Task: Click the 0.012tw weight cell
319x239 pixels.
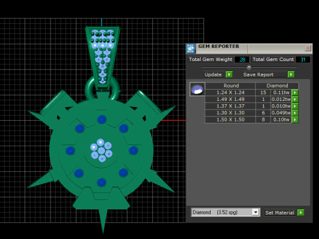Action: coord(281,100)
